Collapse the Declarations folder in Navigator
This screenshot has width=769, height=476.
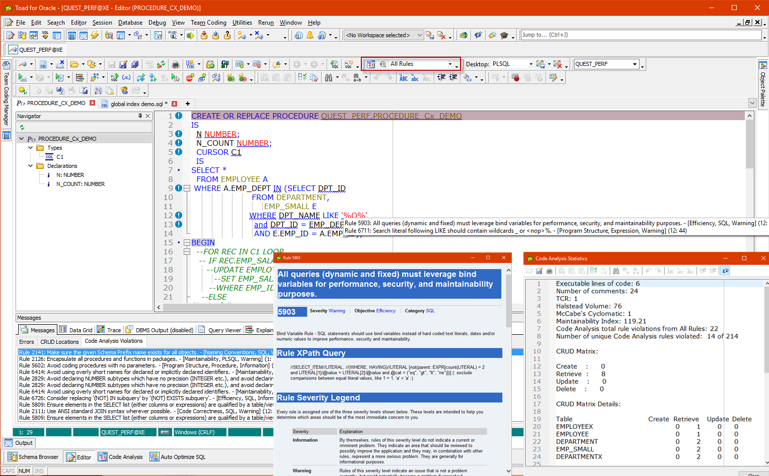point(31,166)
